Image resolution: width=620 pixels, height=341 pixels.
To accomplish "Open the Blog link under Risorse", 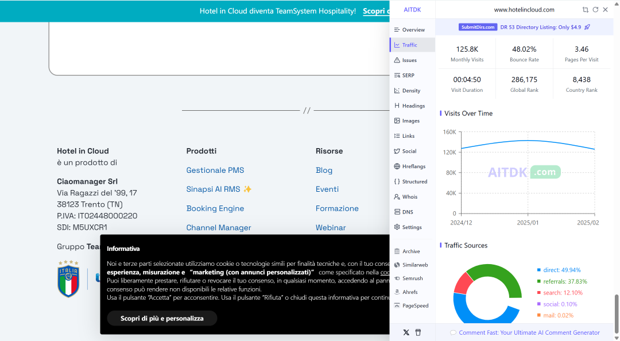I will pos(324,170).
